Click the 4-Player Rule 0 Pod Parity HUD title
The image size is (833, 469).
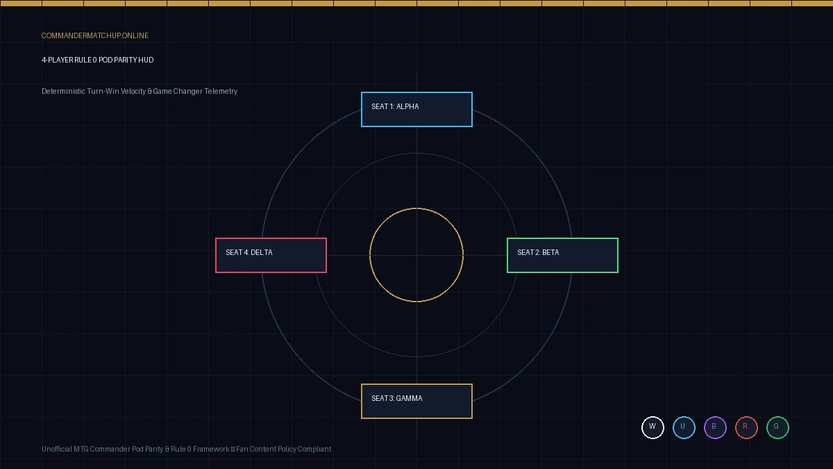98,60
